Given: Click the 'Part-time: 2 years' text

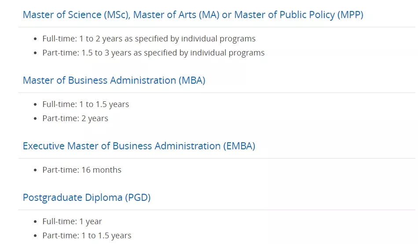Looking at the screenshot, I should pos(75,118).
